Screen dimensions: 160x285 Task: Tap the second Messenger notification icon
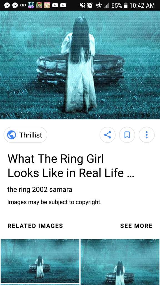(x=15, y=6)
